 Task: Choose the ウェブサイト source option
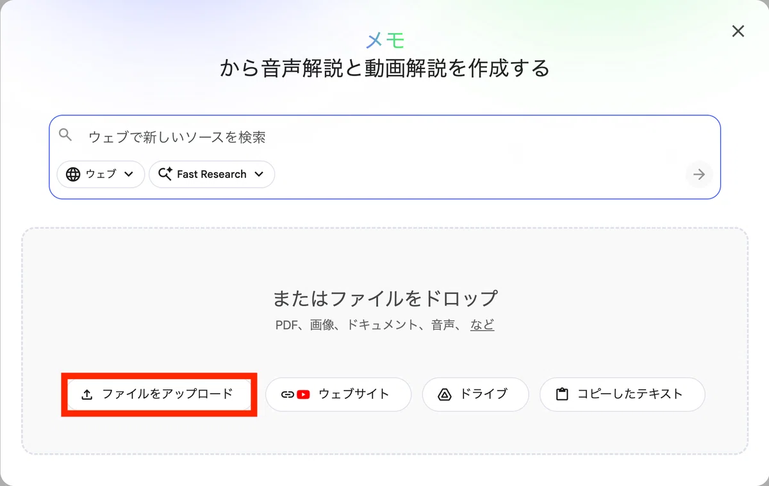click(338, 394)
